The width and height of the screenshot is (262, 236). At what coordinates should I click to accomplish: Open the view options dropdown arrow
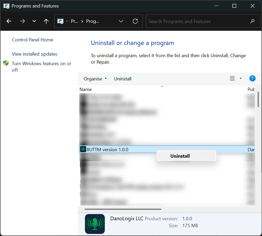point(241,78)
